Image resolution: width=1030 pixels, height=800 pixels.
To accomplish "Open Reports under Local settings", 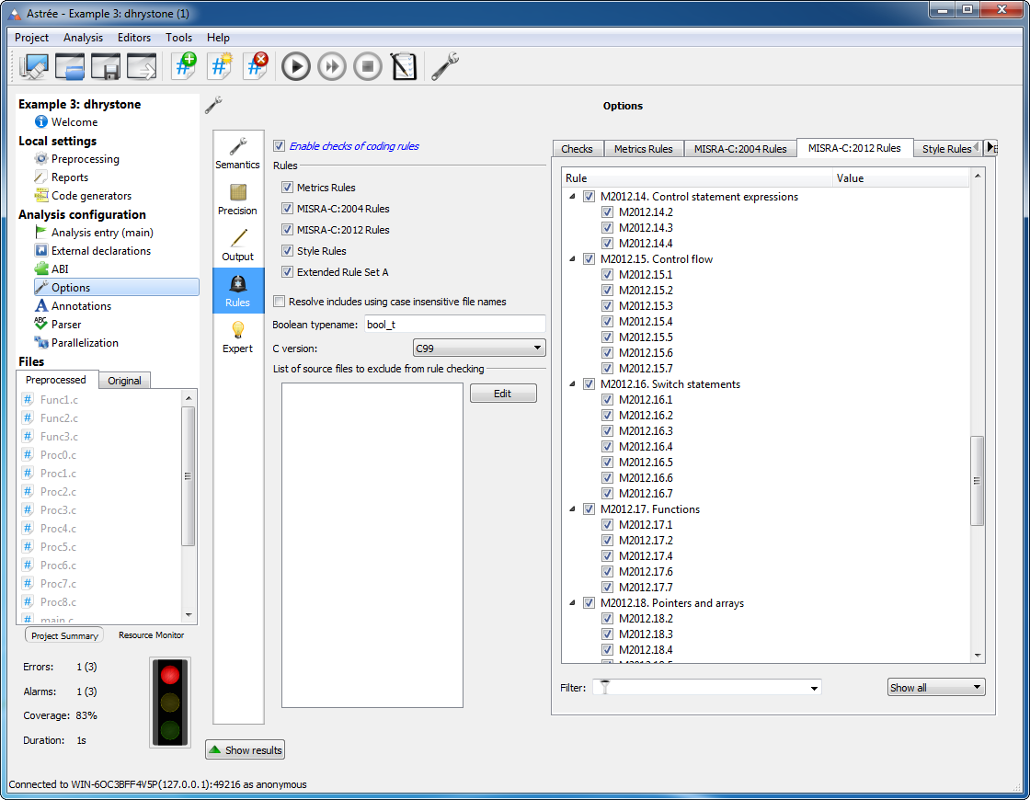I will coord(69,177).
